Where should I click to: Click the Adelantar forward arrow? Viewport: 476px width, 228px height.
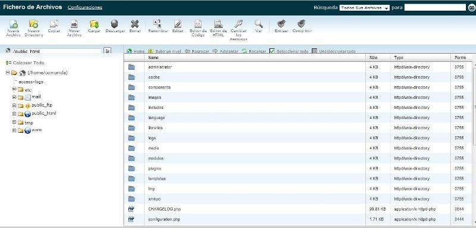tap(225, 51)
